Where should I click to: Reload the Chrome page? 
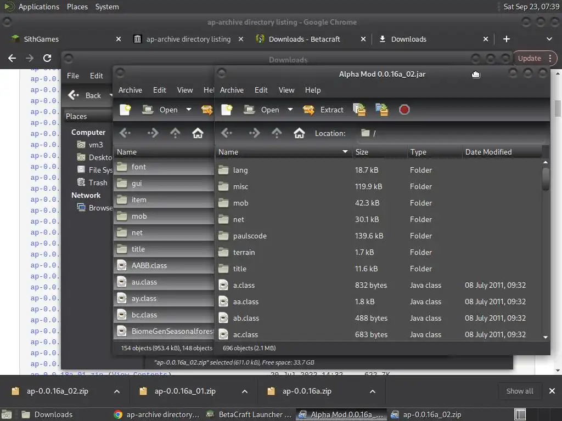pos(47,58)
